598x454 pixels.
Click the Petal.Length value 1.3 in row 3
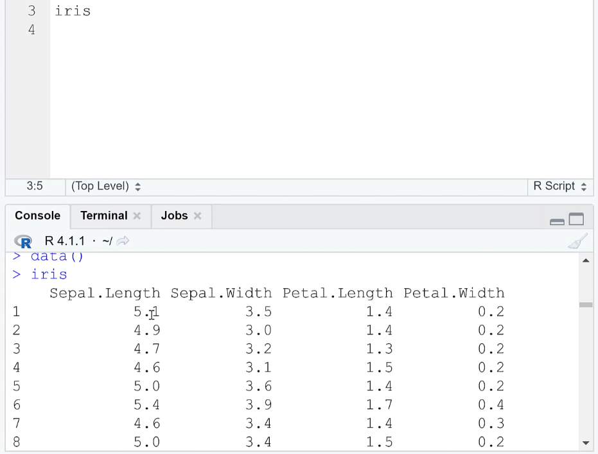pos(380,349)
